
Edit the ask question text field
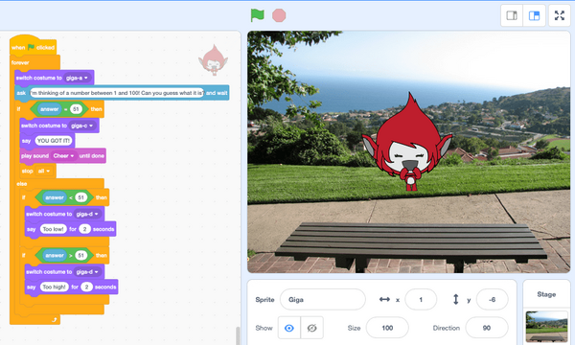117,93
